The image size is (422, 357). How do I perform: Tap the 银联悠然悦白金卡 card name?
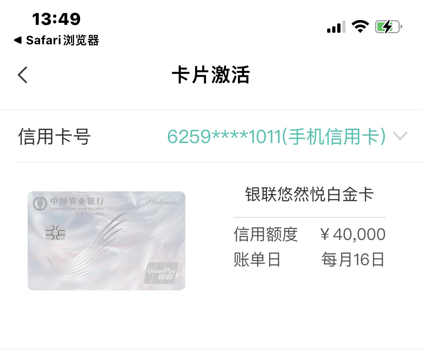pos(309,194)
